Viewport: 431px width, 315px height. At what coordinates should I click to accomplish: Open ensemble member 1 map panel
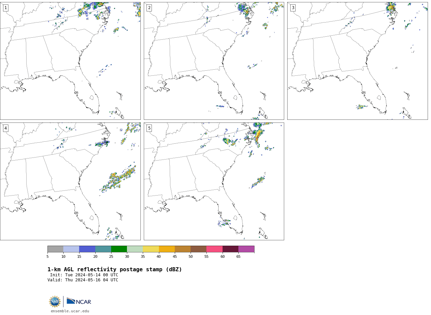70,61
